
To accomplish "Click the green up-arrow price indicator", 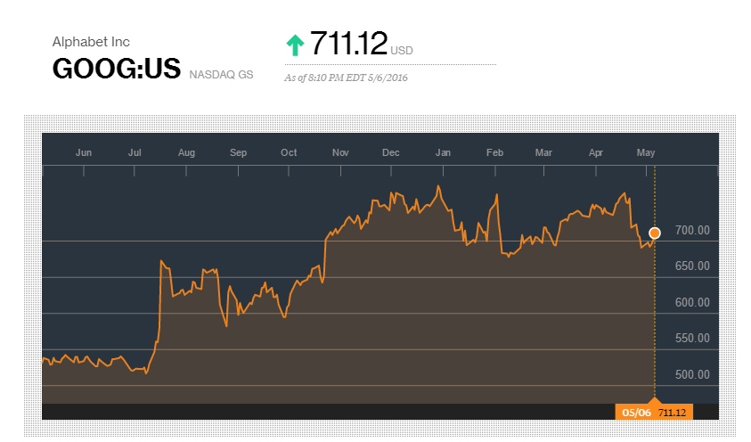I will pos(295,45).
